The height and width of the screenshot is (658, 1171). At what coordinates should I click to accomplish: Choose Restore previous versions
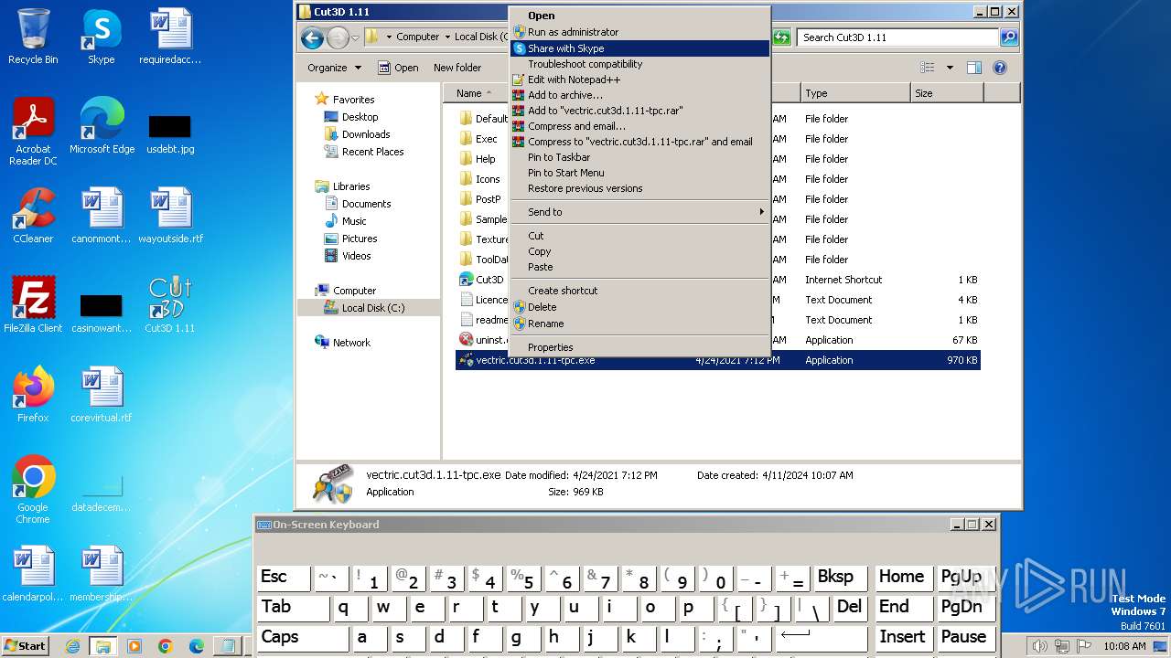[639, 188]
